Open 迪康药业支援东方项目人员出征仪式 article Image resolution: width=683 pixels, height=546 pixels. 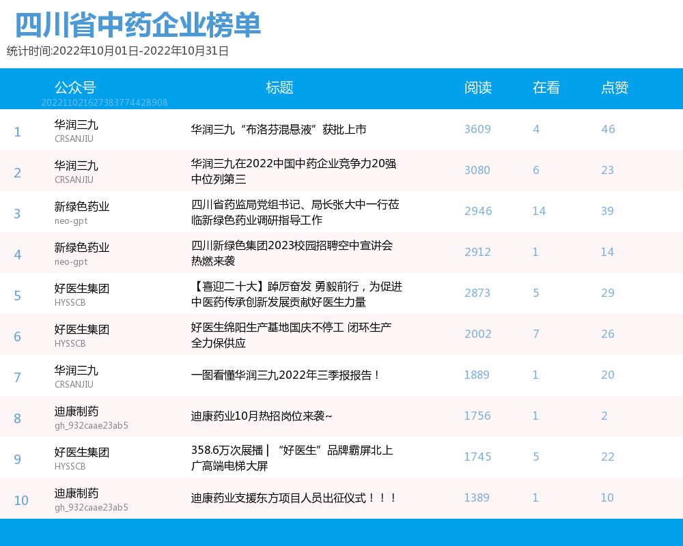pos(294,498)
